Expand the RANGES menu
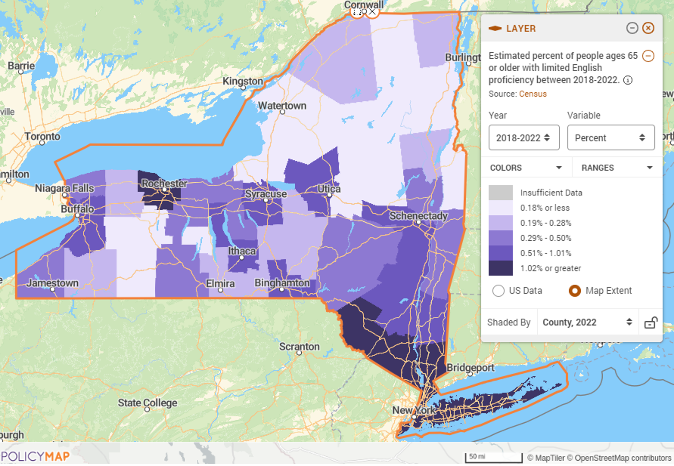The width and height of the screenshot is (674, 466). tap(617, 168)
